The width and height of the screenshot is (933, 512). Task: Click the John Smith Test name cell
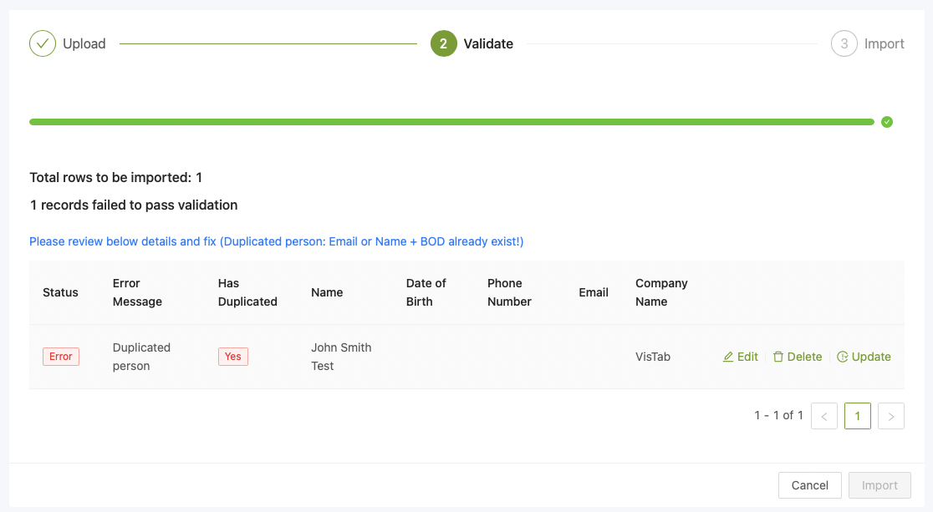coord(341,357)
